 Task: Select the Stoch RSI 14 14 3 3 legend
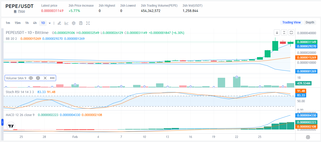(20, 92)
